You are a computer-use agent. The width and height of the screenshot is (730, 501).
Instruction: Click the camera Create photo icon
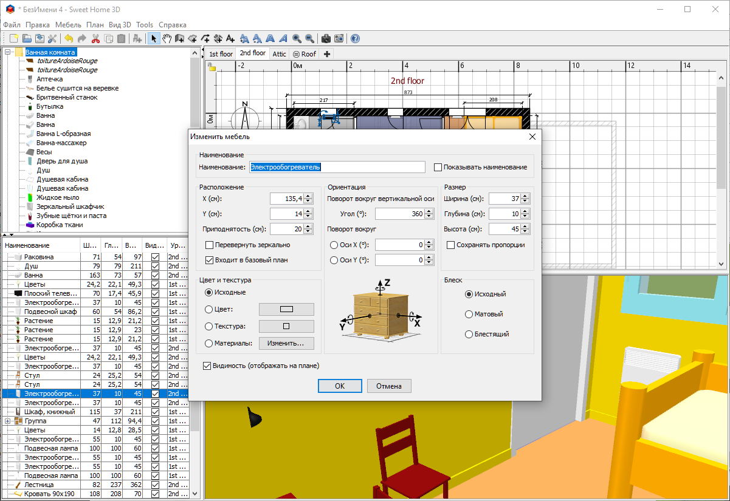(x=326, y=38)
